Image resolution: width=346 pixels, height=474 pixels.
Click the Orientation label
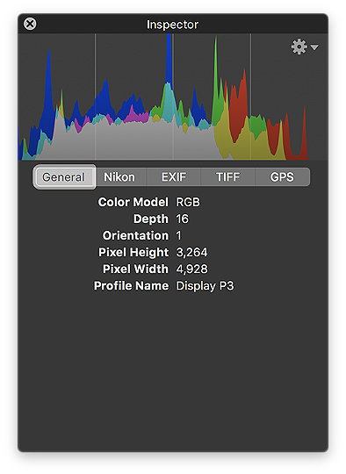(135, 235)
